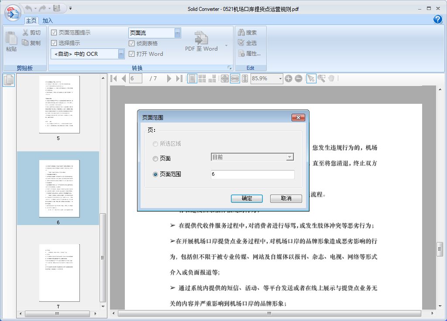
Task: Click the fit height icon
Action: (245, 79)
